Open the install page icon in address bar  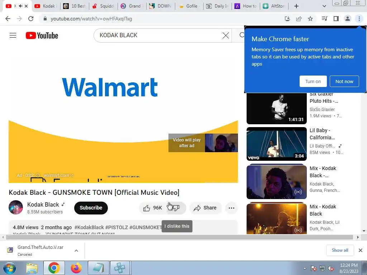287,19
